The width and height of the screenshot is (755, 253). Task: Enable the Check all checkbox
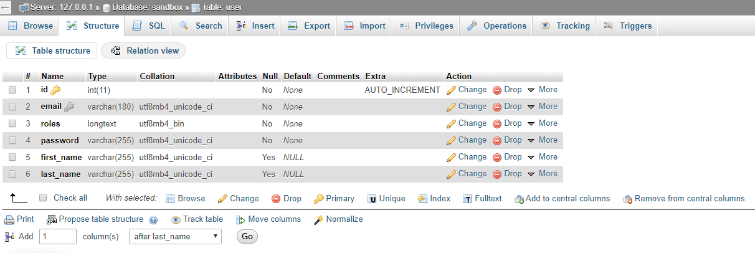pos(43,198)
